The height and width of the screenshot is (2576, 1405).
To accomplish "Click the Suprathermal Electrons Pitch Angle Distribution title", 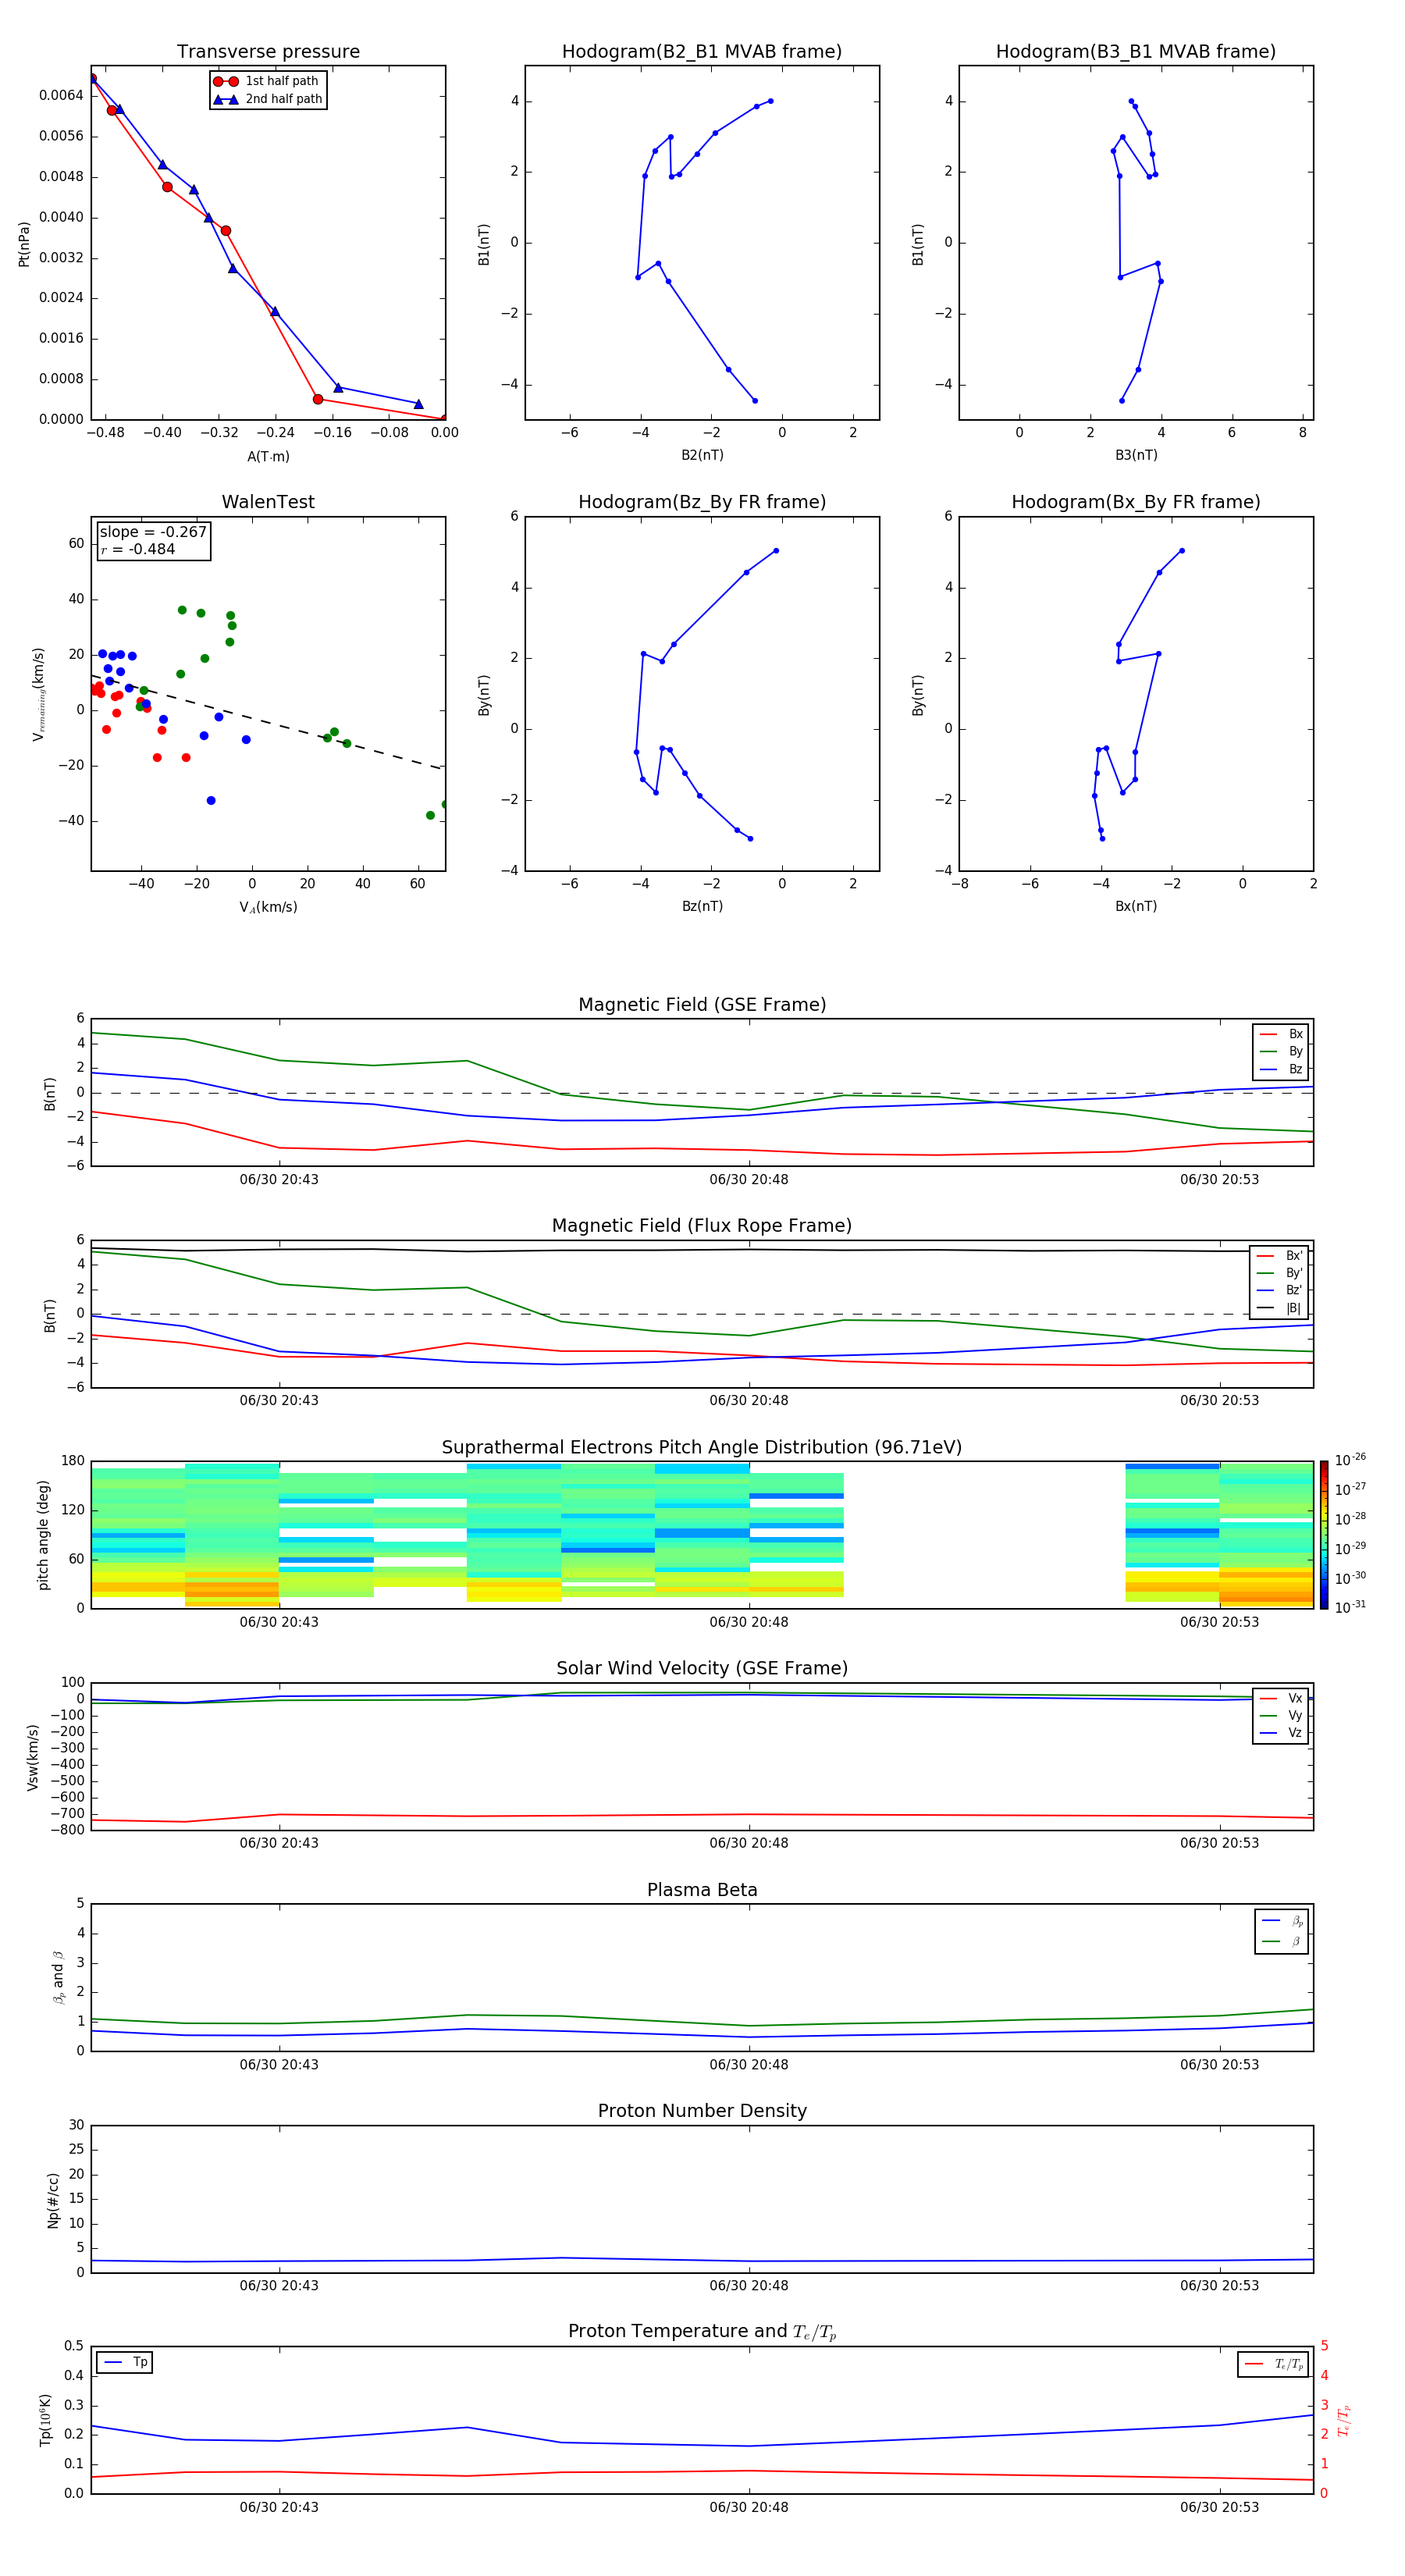I will 702,1447.
